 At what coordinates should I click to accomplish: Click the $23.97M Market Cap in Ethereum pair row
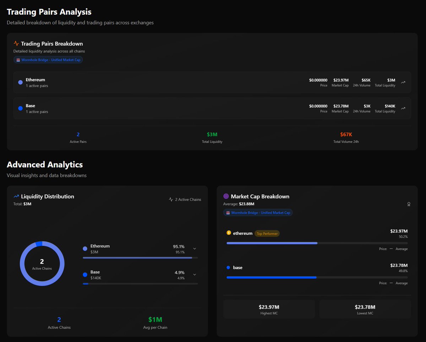[341, 80]
